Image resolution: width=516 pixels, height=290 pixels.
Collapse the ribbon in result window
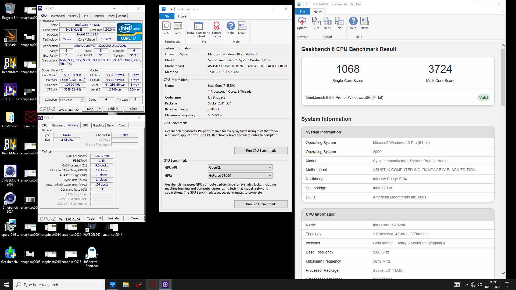(x=503, y=12)
